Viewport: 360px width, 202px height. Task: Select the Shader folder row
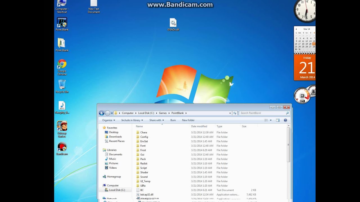click(x=196, y=172)
